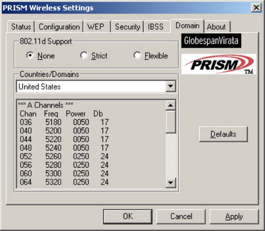
Task: Select the channel 064 row
Action: tap(64, 182)
